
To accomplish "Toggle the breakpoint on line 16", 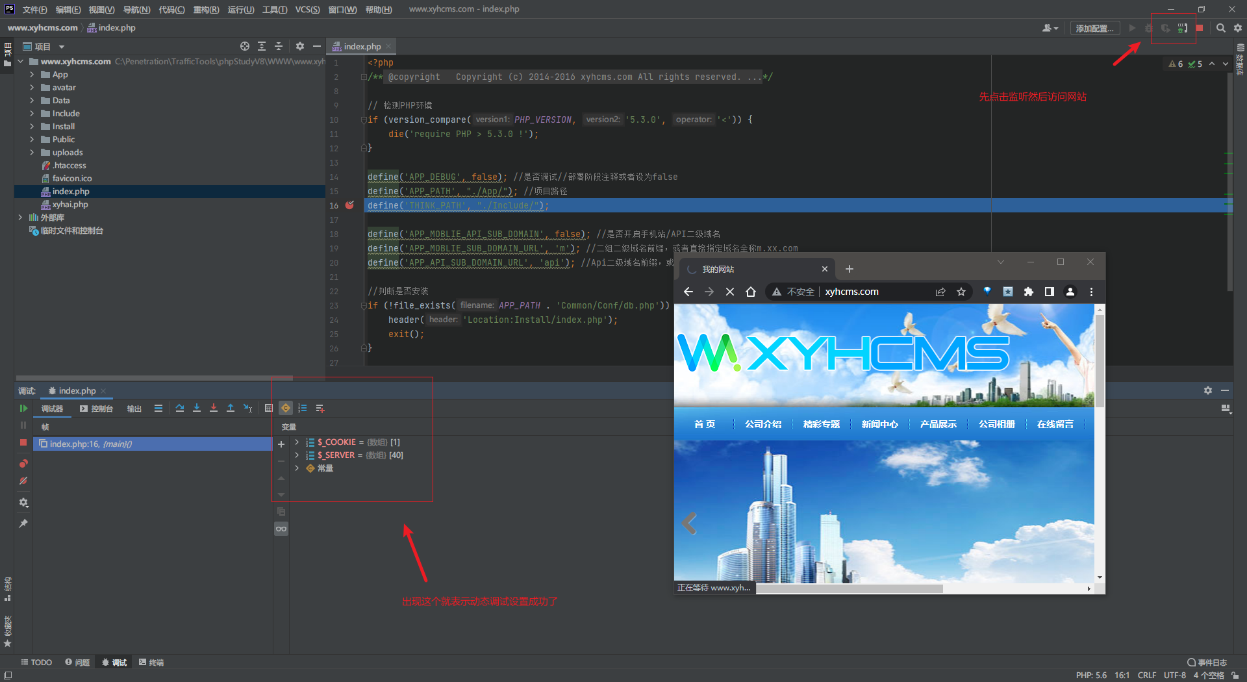I will pyautogui.click(x=349, y=205).
